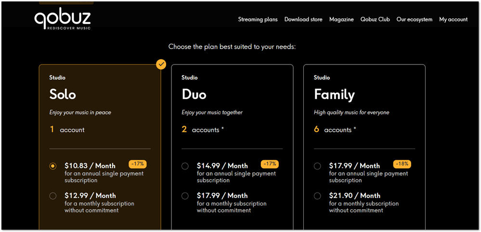Open Streaming plans menu

click(x=258, y=20)
